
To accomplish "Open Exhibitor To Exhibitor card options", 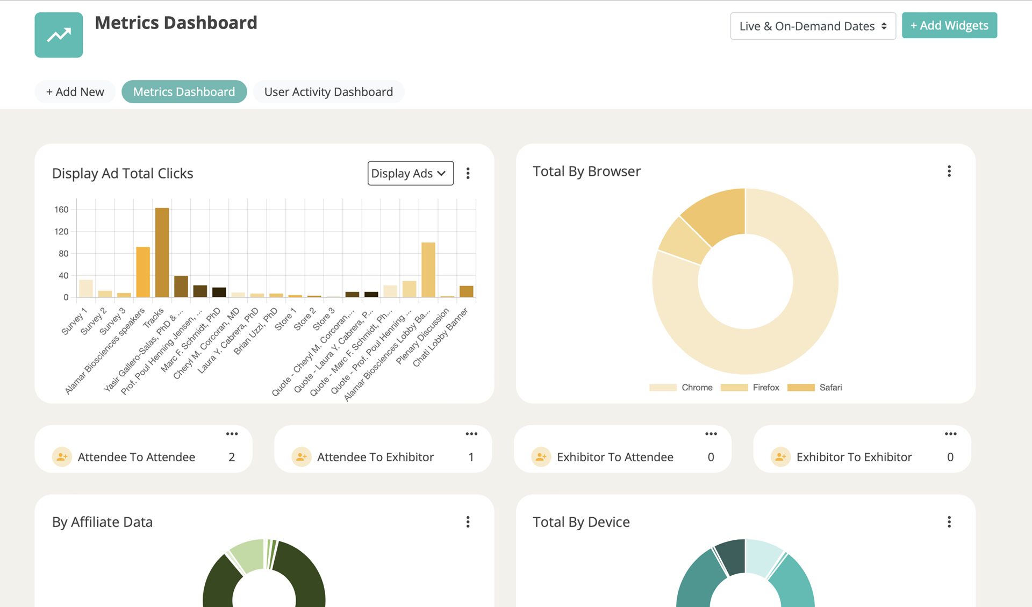I will tap(950, 434).
